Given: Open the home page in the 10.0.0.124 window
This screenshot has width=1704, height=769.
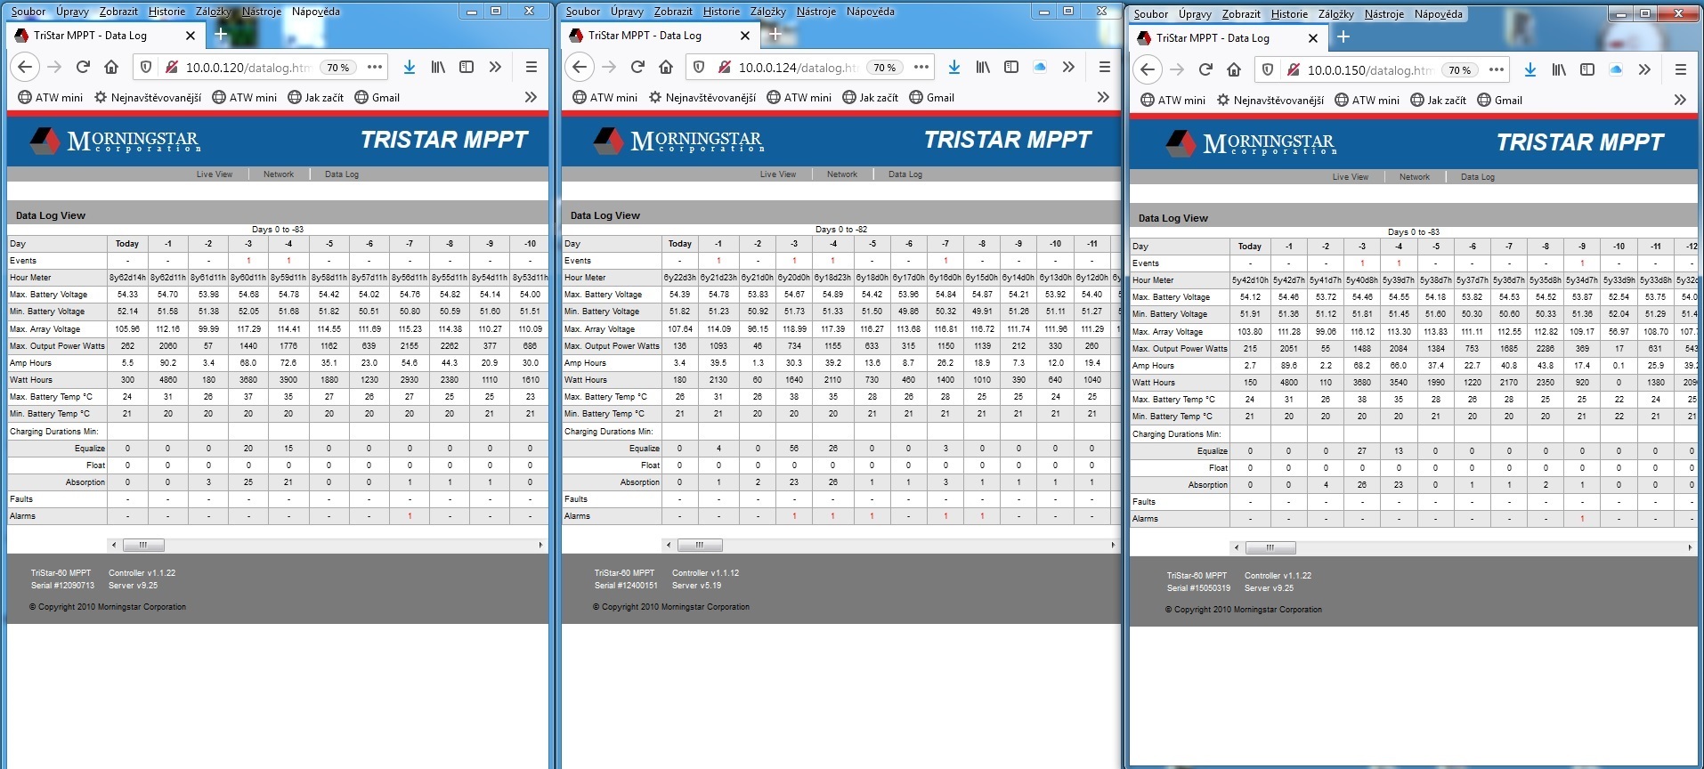Looking at the screenshot, I should pos(666,67).
